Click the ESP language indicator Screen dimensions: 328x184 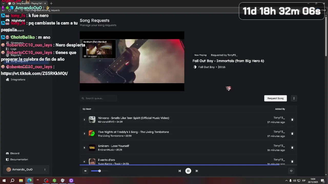pyautogui.click(x=304, y=181)
